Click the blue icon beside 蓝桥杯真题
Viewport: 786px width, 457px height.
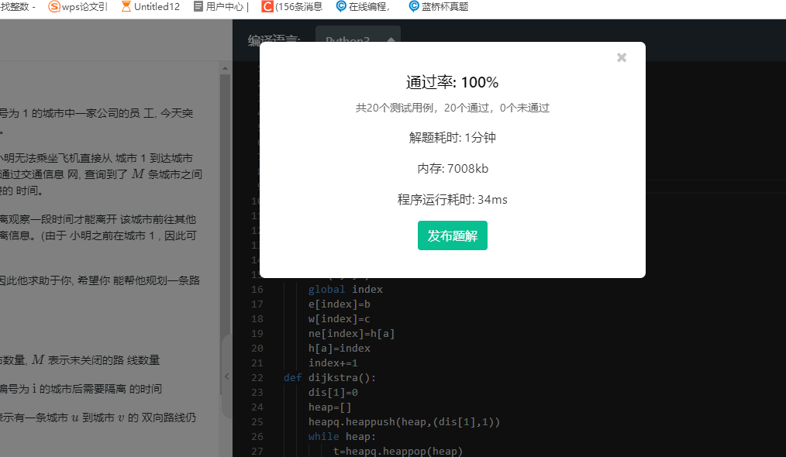pos(413,7)
